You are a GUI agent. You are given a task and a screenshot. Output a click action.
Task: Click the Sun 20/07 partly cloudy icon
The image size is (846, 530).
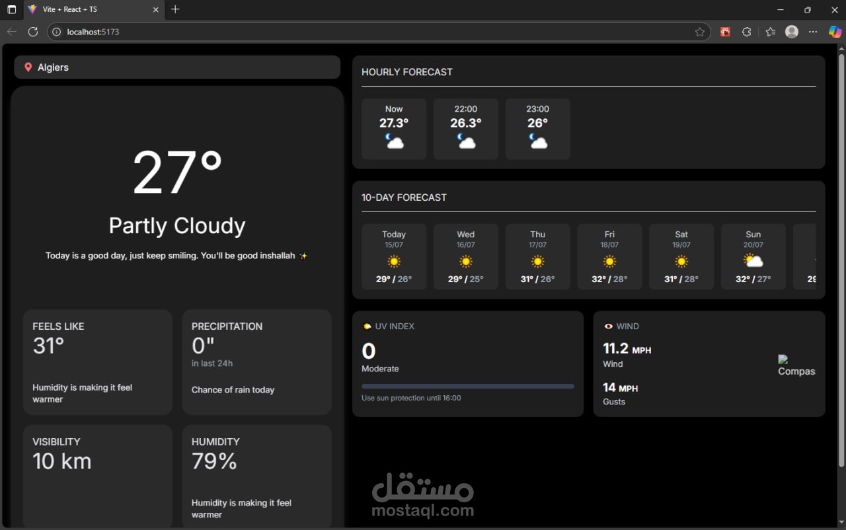[x=753, y=261]
